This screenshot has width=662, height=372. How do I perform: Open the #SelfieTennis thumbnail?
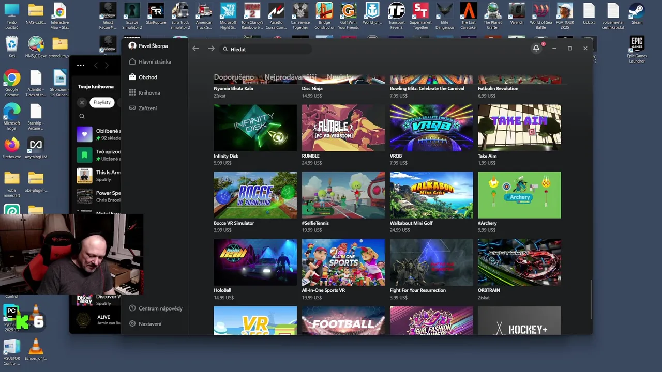point(343,195)
